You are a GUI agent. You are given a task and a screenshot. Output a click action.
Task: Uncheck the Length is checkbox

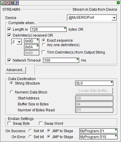click(x=9, y=29)
